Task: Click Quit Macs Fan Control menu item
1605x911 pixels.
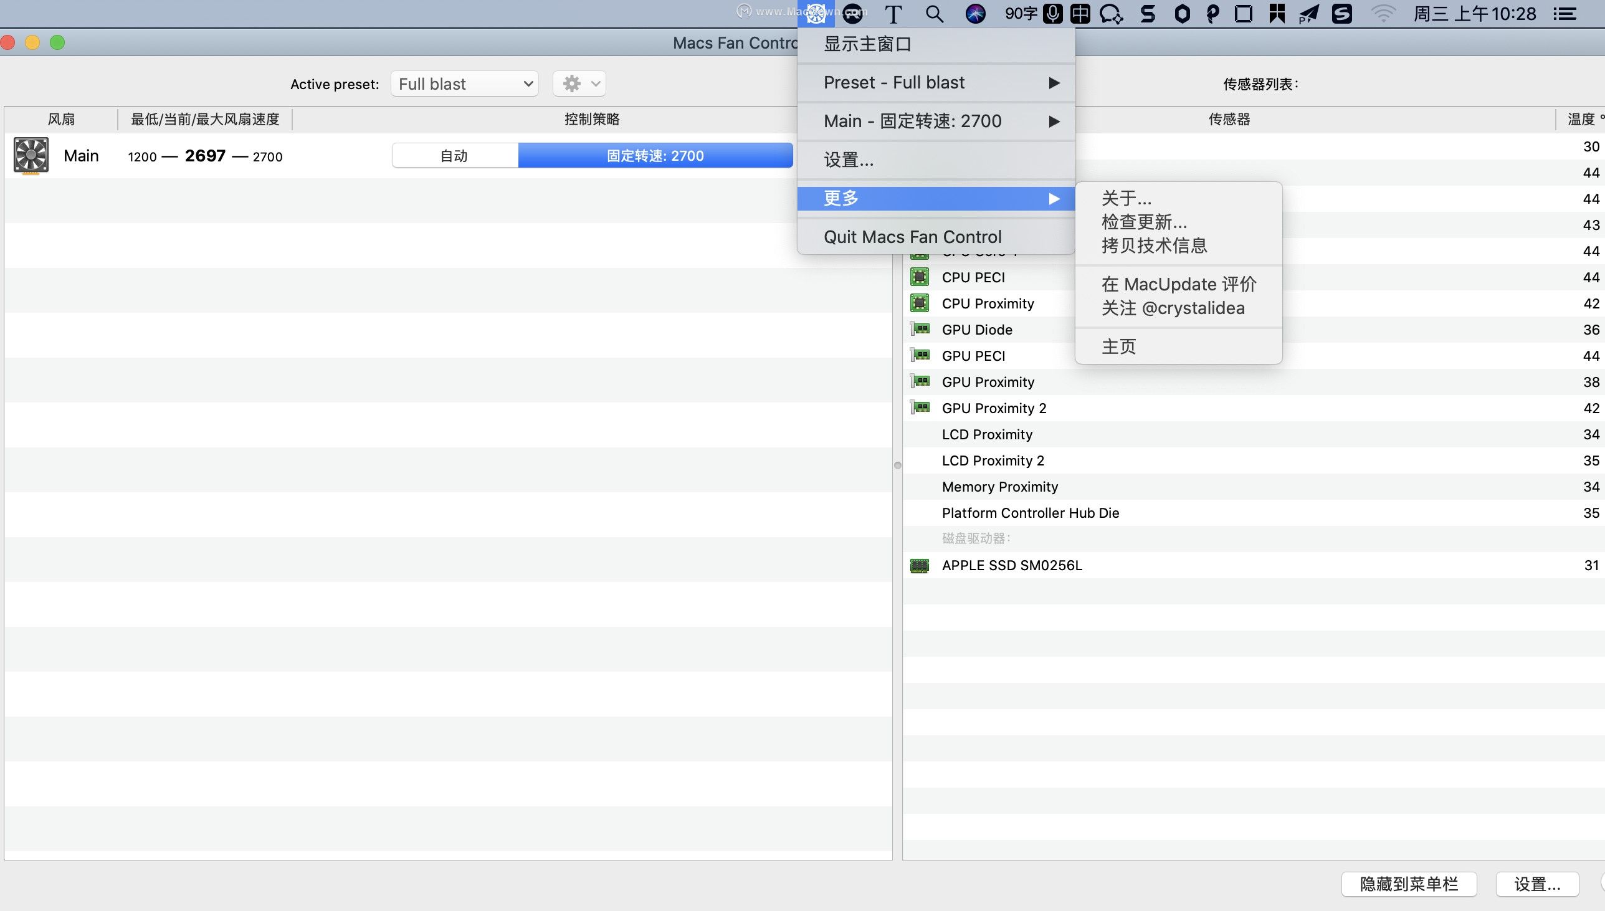Action: pos(913,236)
